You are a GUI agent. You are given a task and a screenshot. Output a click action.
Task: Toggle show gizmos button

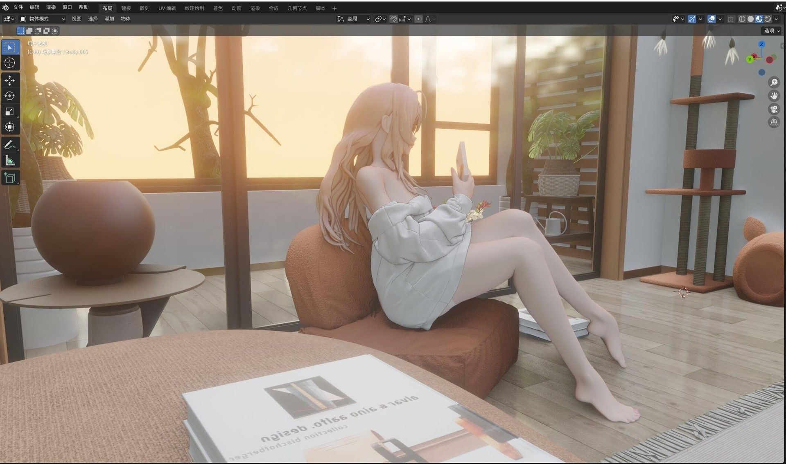coord(691,19)
